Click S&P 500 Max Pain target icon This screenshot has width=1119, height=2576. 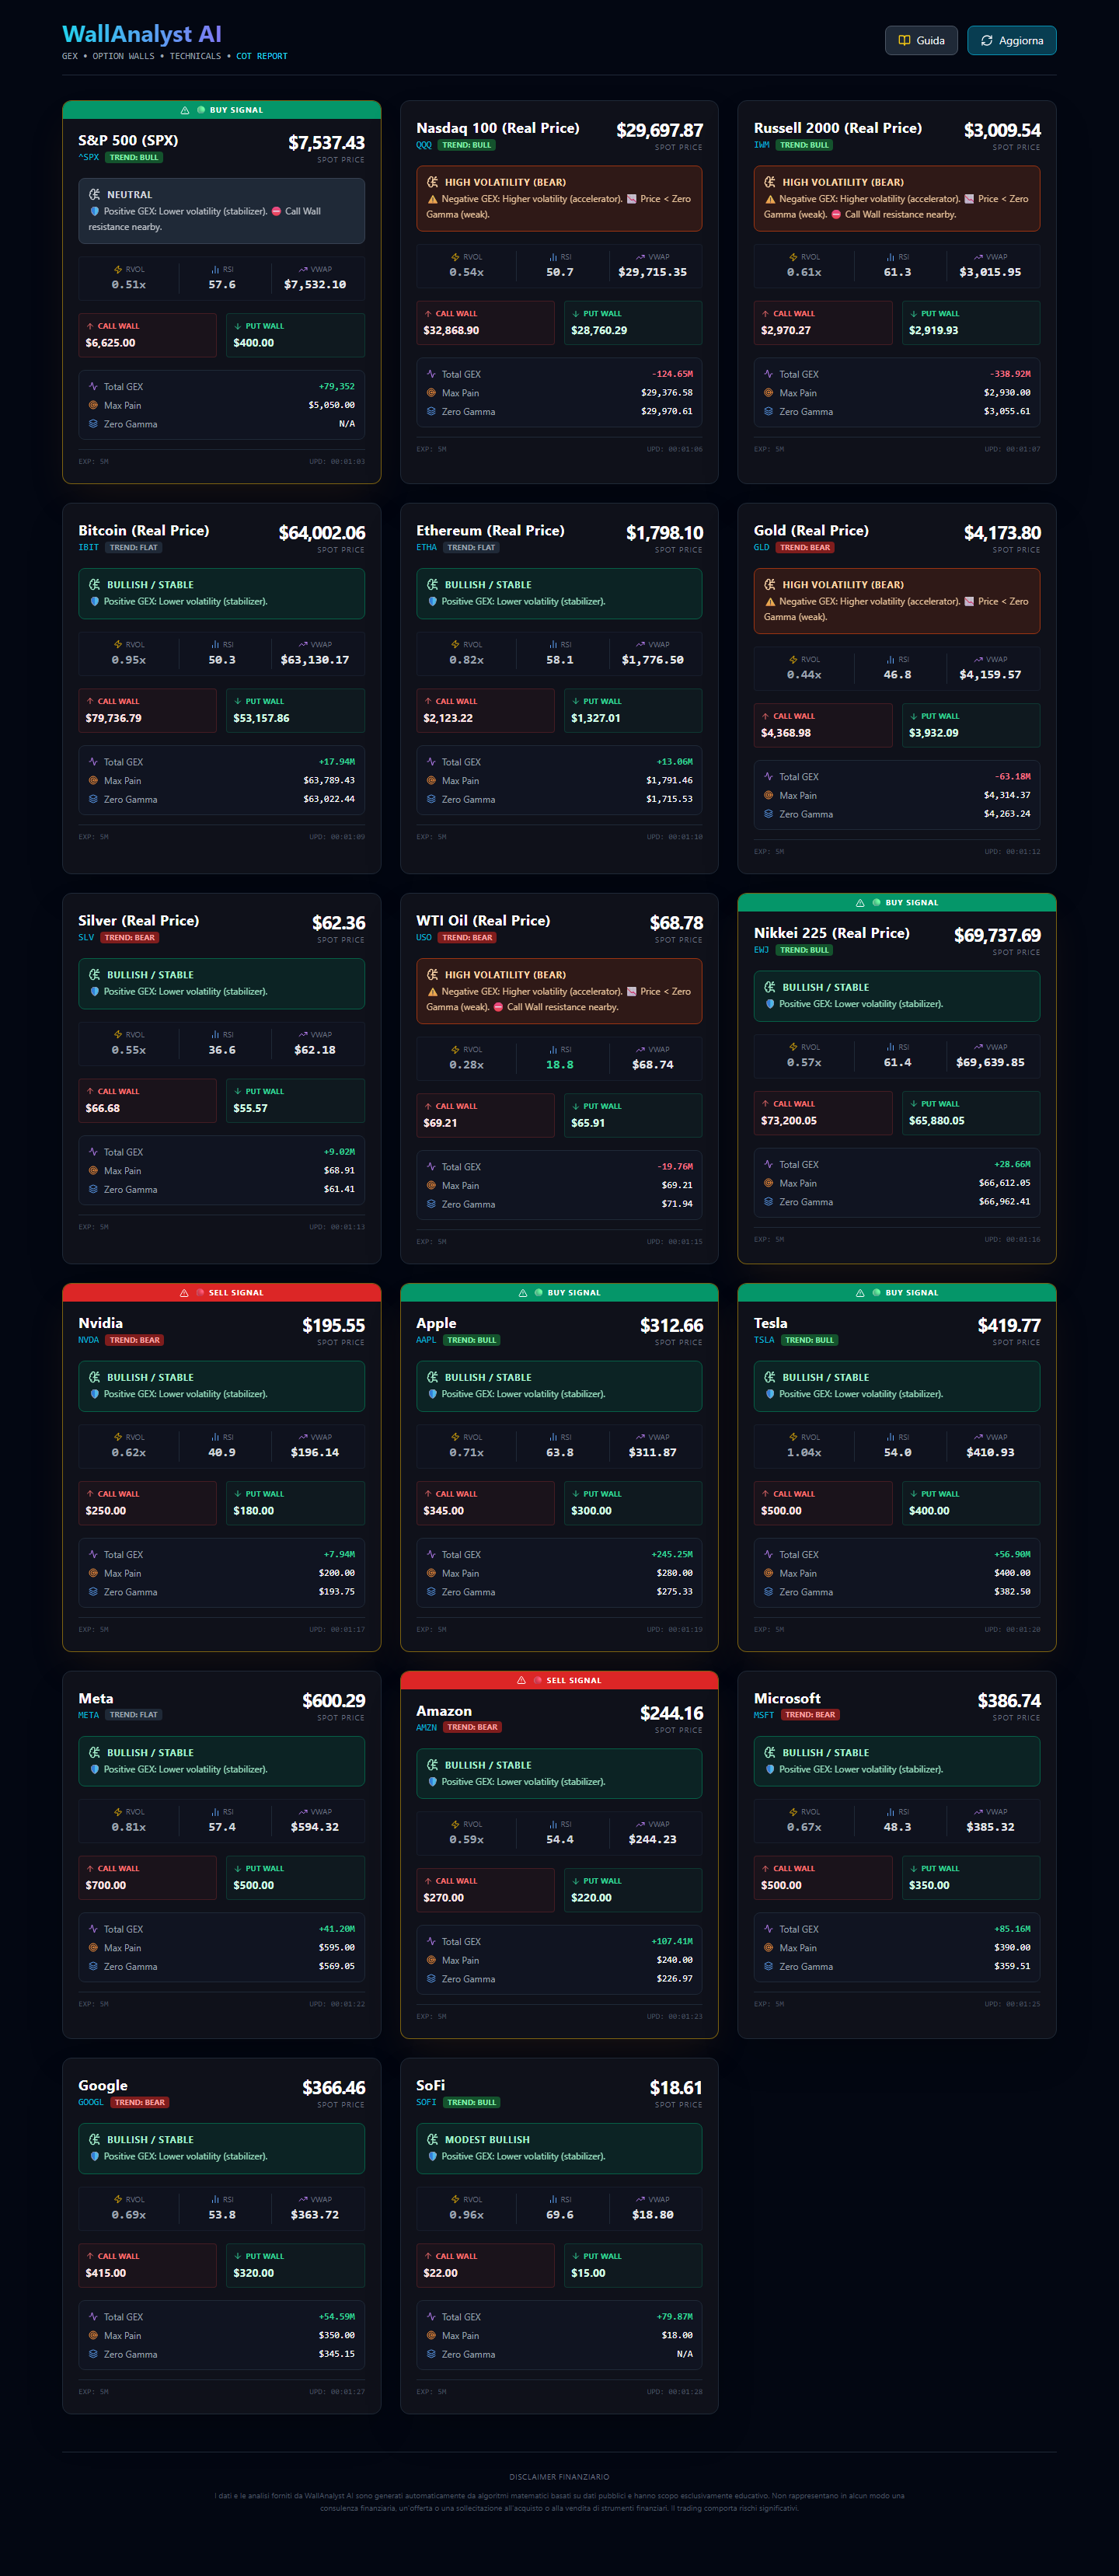93,405
